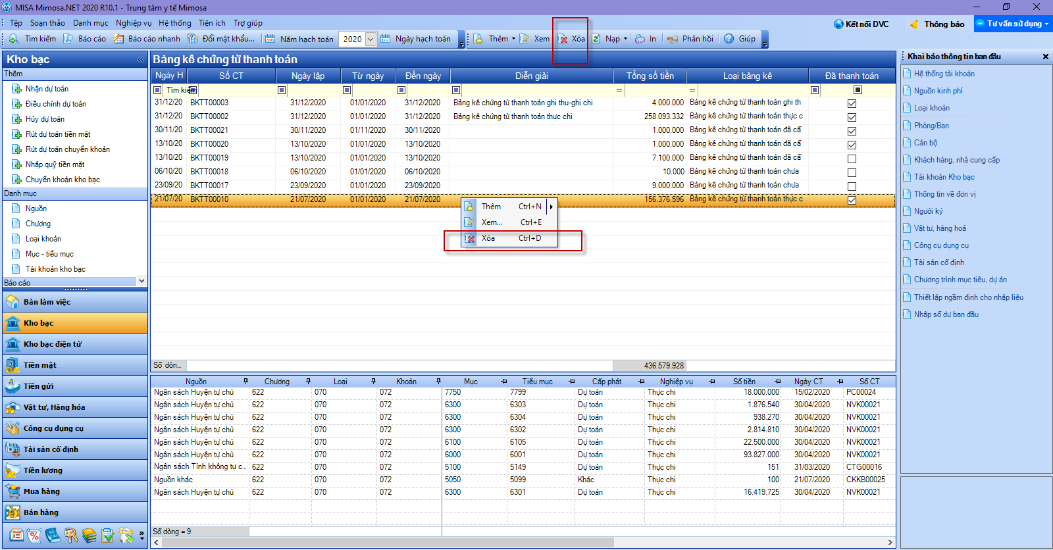Open Nhập số dư ban đầu link

click(946, 314)
